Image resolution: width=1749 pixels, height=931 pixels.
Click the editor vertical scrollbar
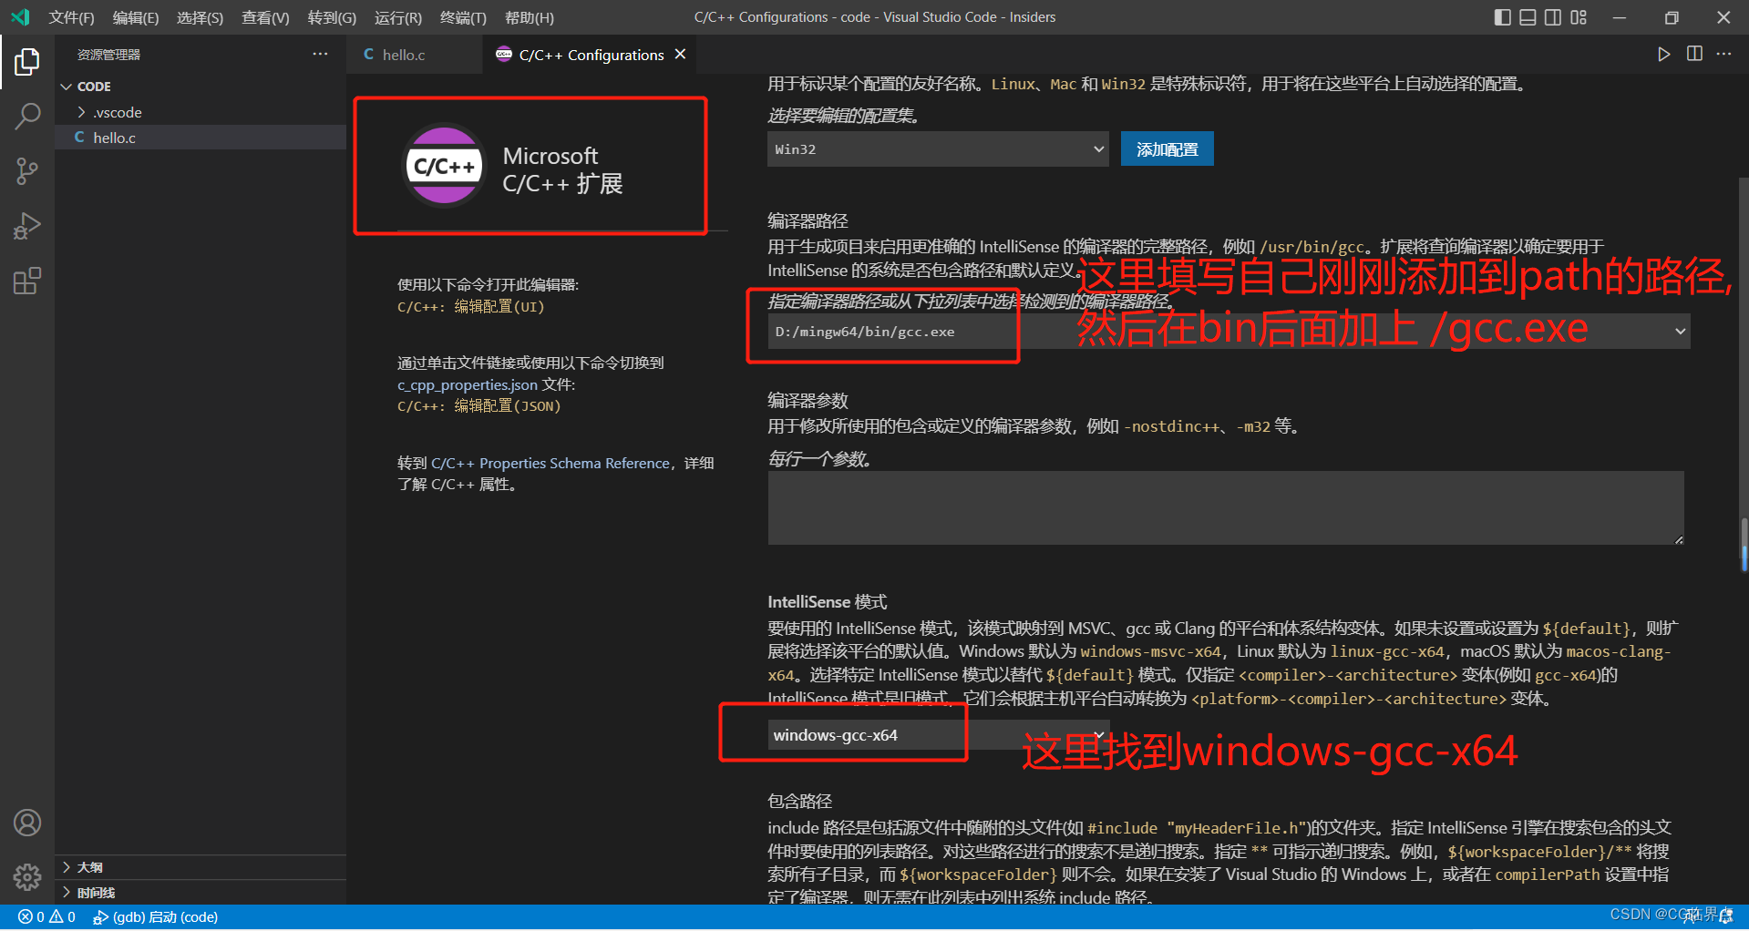[x=1744, y=545]
